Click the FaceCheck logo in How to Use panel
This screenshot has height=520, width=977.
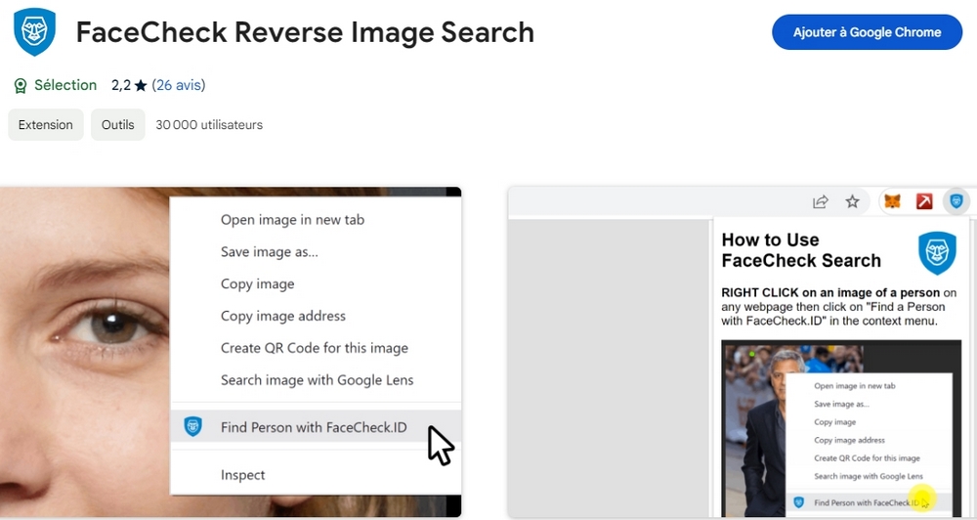point(936,252)
